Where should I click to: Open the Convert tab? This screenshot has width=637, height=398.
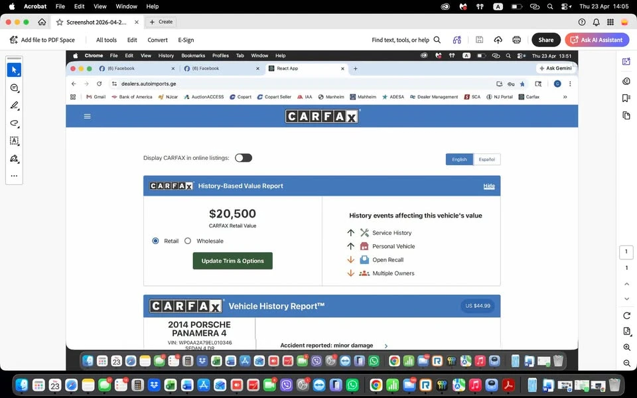click(x=158, y=40)
